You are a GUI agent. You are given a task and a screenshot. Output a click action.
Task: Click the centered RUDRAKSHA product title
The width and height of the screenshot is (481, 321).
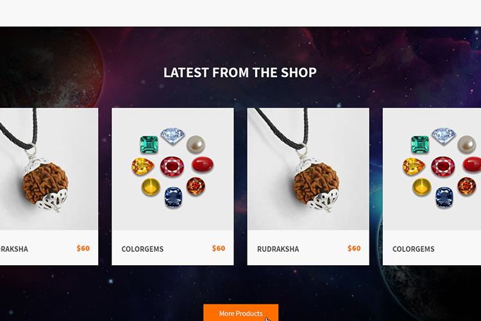coord(278,249)
